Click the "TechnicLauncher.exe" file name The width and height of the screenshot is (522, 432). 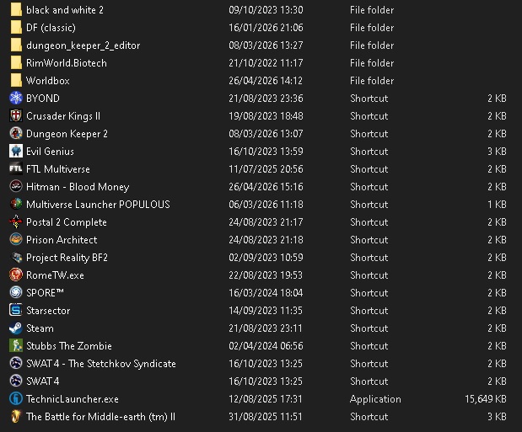point(73,399)
